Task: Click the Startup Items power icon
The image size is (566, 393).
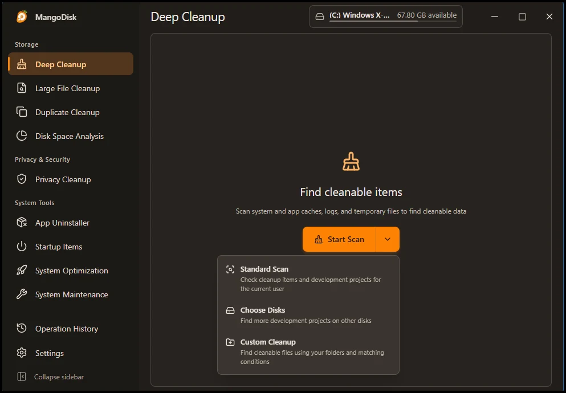Action: pos(22,246)
